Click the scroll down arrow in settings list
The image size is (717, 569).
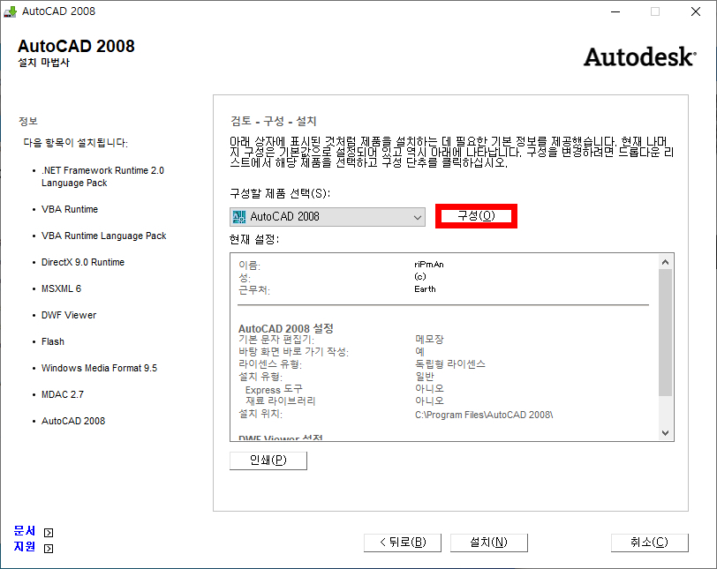[x=665, y=433]
